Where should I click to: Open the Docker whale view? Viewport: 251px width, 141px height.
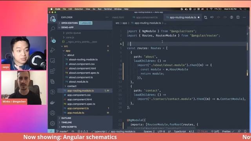point(53,103)
